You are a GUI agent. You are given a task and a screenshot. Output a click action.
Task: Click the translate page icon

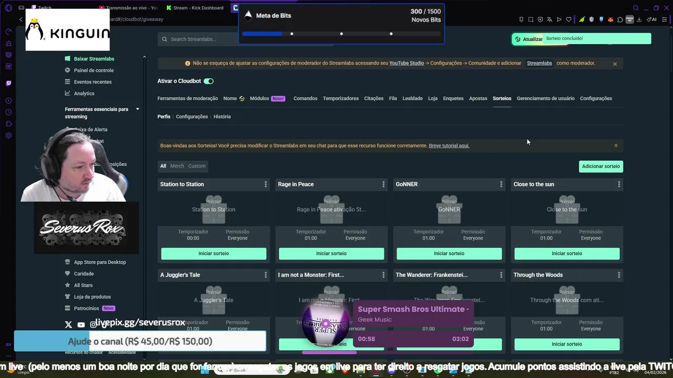[549, 19]
